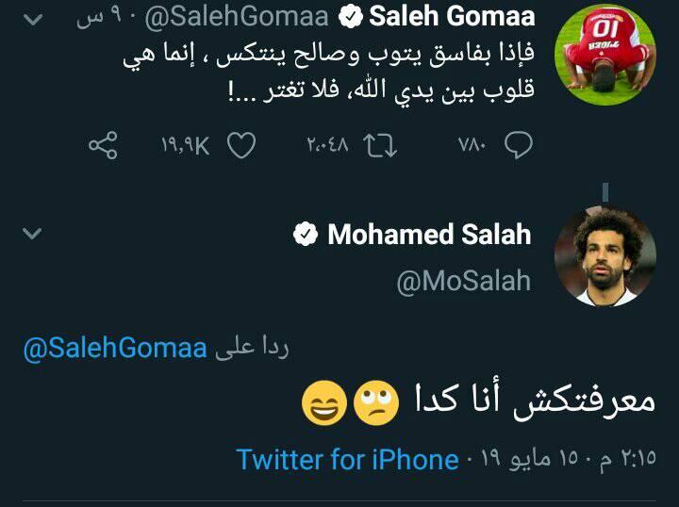
Task: Click the Twitter for iPhone source link
Action: pos(347,460)
